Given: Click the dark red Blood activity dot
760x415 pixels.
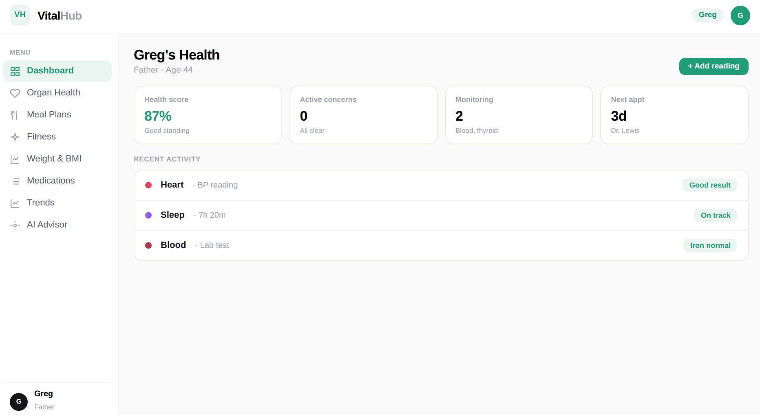Looking at the screenshot, I should pos(148,245).
